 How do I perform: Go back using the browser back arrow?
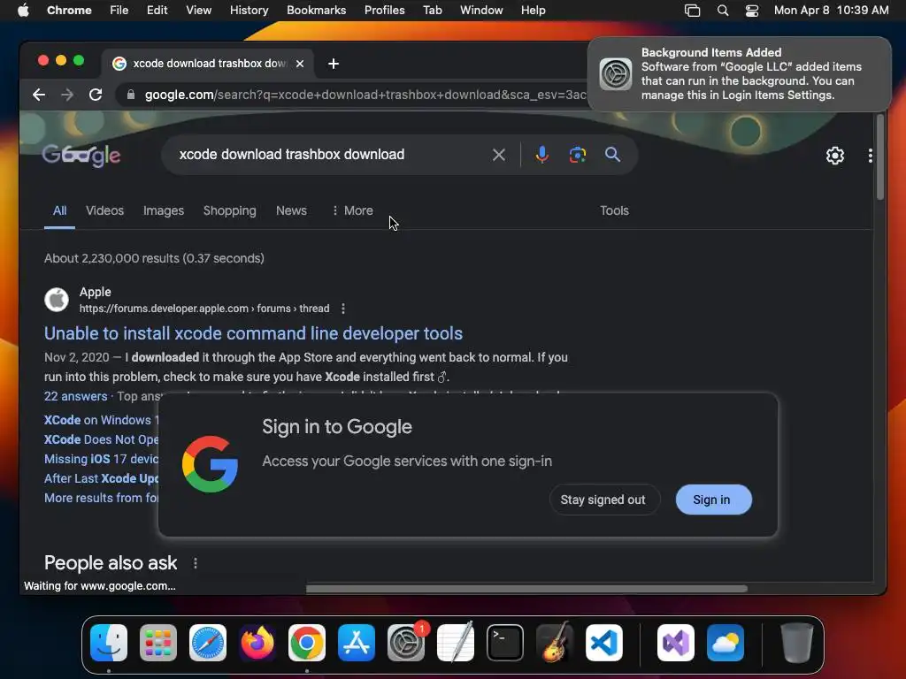[39, 95]
